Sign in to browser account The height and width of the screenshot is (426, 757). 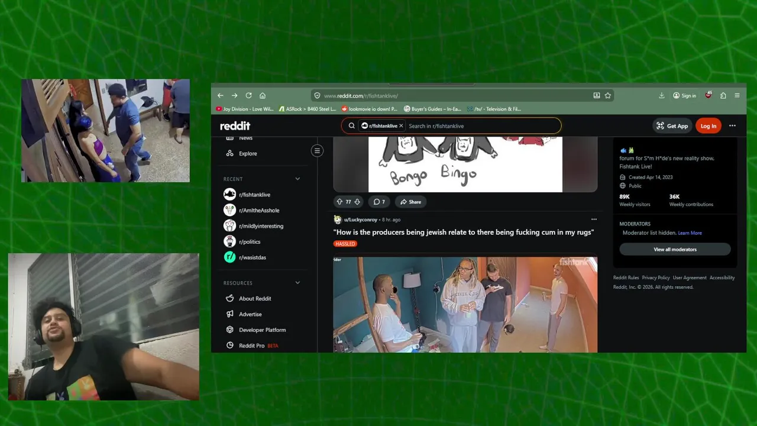685,95
